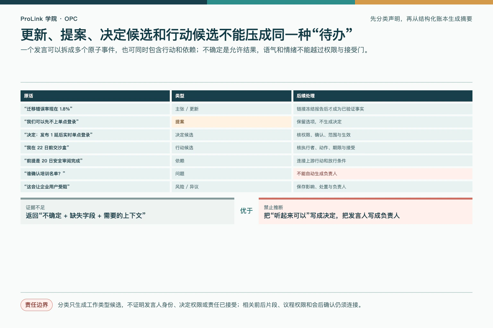Select cell “谁确认培训名单？”
493x328 pixels.
[95, 174]
